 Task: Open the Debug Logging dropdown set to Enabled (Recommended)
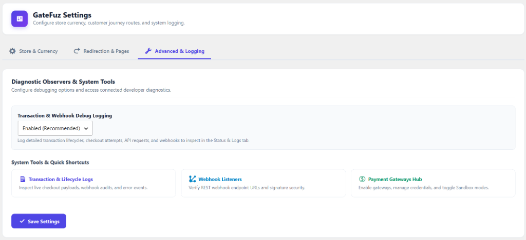point(55,128)
